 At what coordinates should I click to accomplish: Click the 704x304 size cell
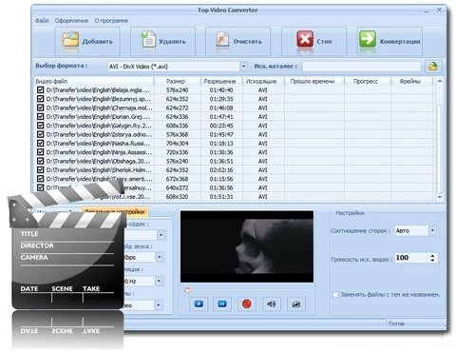pyautogui.click(x=177, y=144)
